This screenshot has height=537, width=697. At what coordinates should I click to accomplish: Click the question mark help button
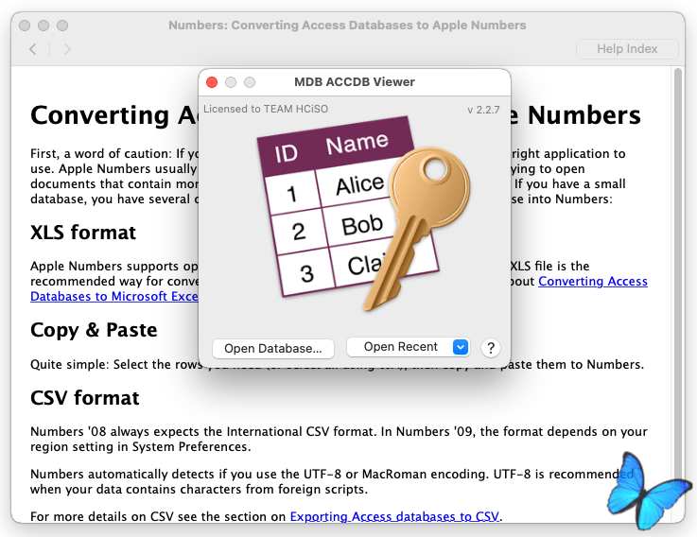[491, 348]
